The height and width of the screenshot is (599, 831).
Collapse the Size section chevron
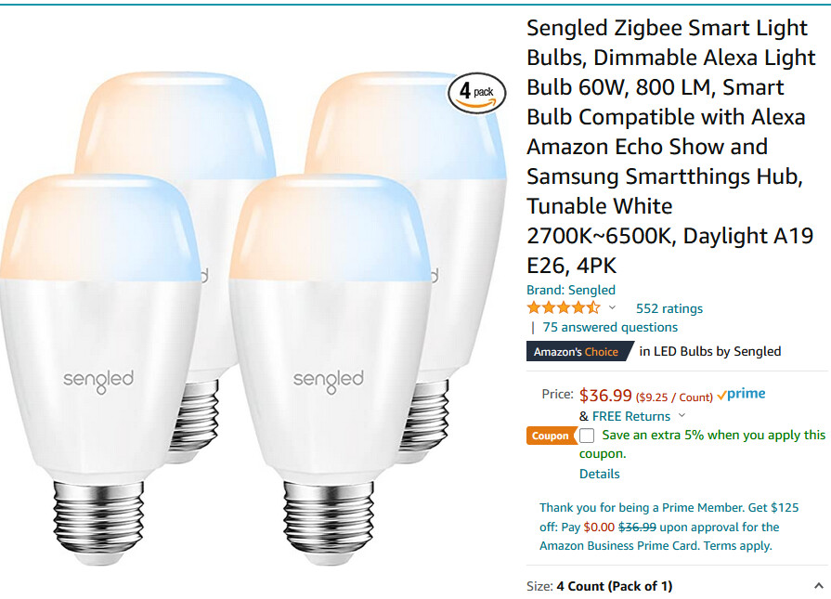point(819,586)
